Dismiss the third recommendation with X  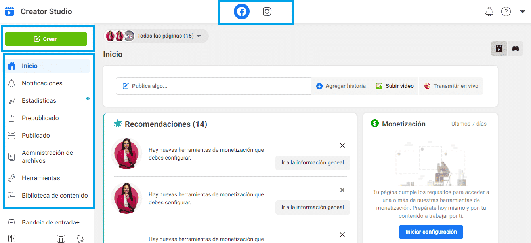pos(342,235)
